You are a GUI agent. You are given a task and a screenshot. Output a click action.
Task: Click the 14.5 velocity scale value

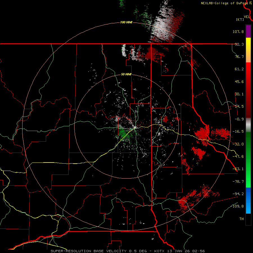coord(239,107)
